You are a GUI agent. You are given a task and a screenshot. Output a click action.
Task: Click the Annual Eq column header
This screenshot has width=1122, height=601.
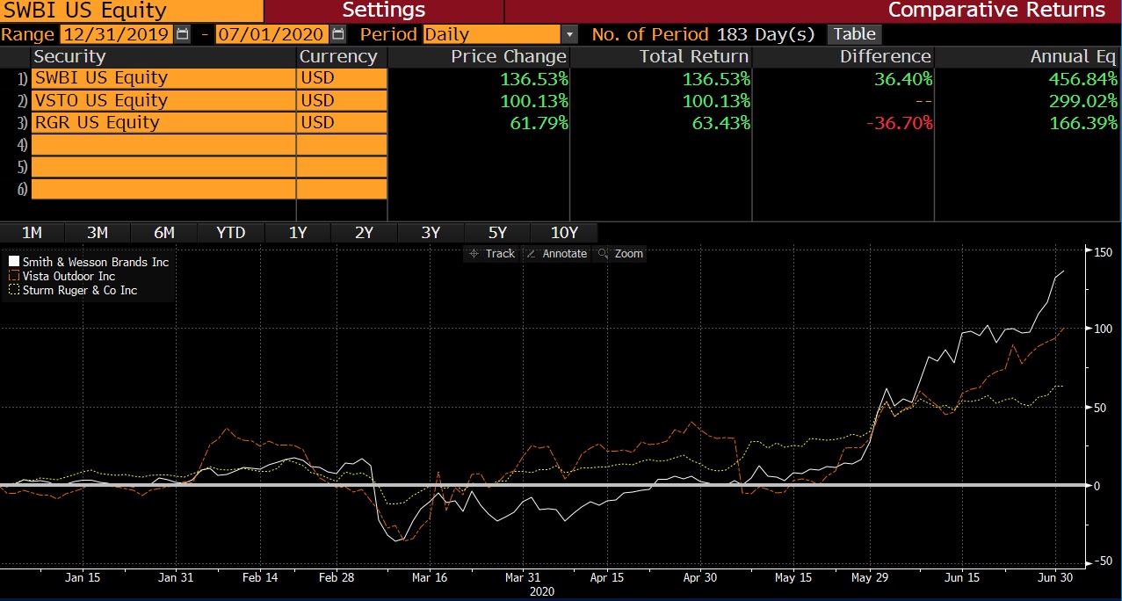click(1029, 56)
